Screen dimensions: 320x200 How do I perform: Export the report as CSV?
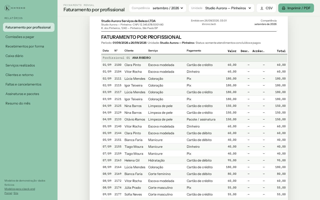(266, 8)
